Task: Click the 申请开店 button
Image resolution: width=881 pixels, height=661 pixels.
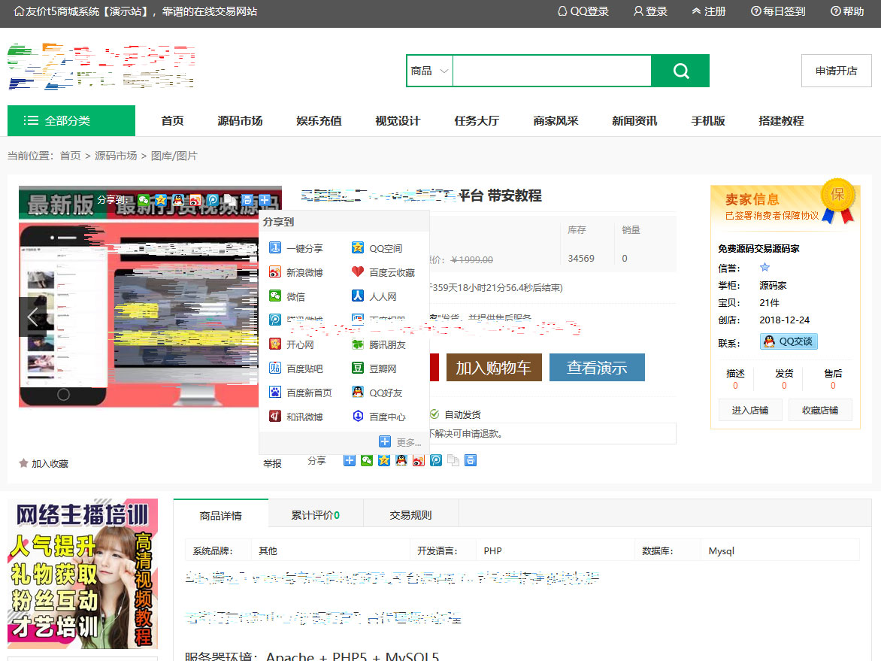Action: 836,71
